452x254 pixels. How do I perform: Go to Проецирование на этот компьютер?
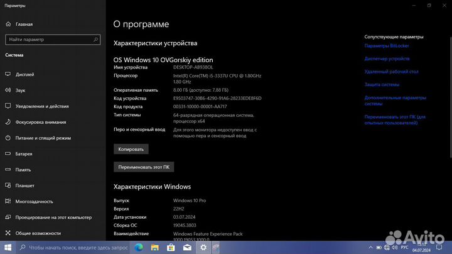tap(53, 217)
